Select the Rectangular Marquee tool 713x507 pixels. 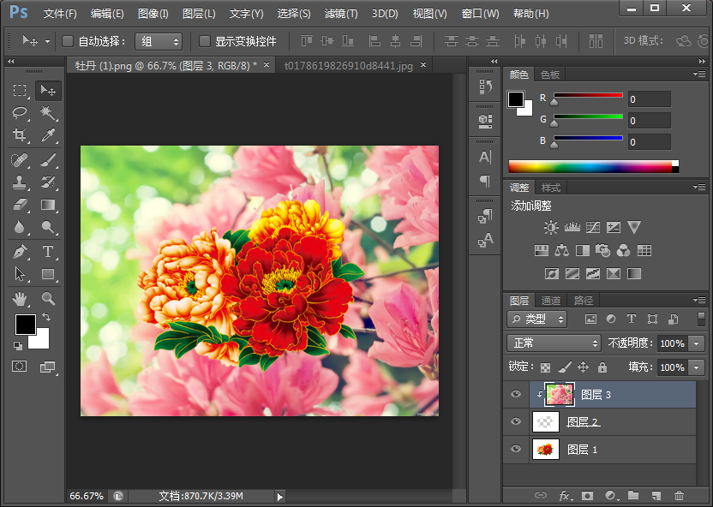pos(20,91)
